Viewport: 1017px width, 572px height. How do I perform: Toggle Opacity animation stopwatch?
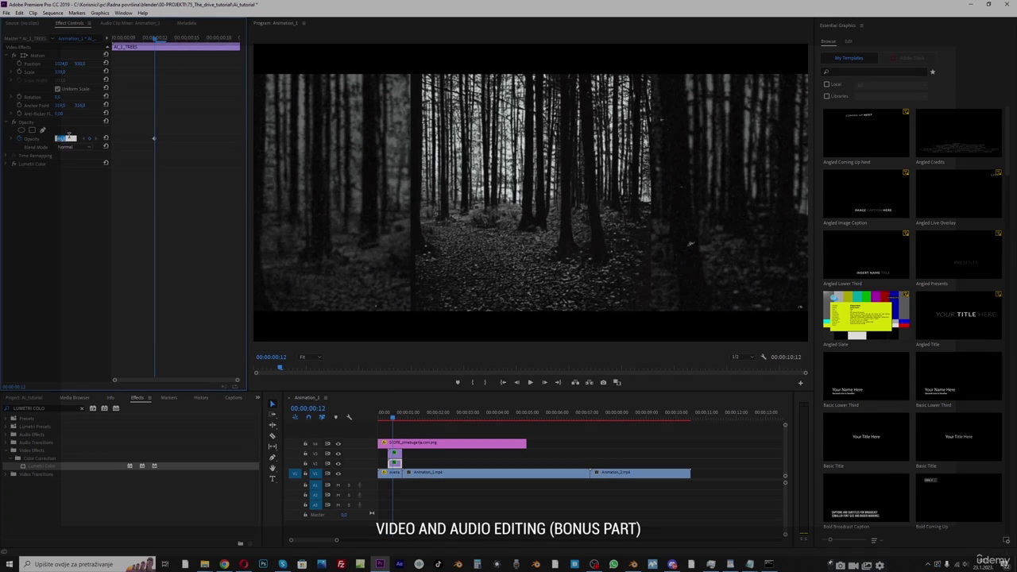click(x=19, y=138)
